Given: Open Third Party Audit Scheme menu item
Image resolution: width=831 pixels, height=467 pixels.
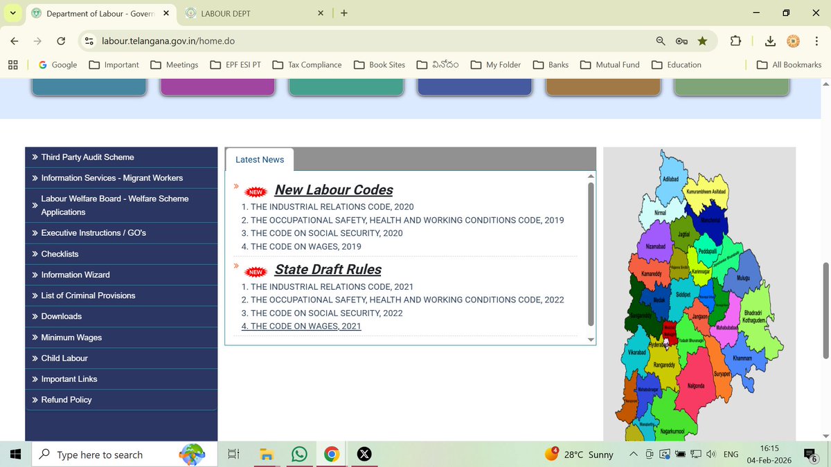Looking at the screenshot, I should (121, 157).
